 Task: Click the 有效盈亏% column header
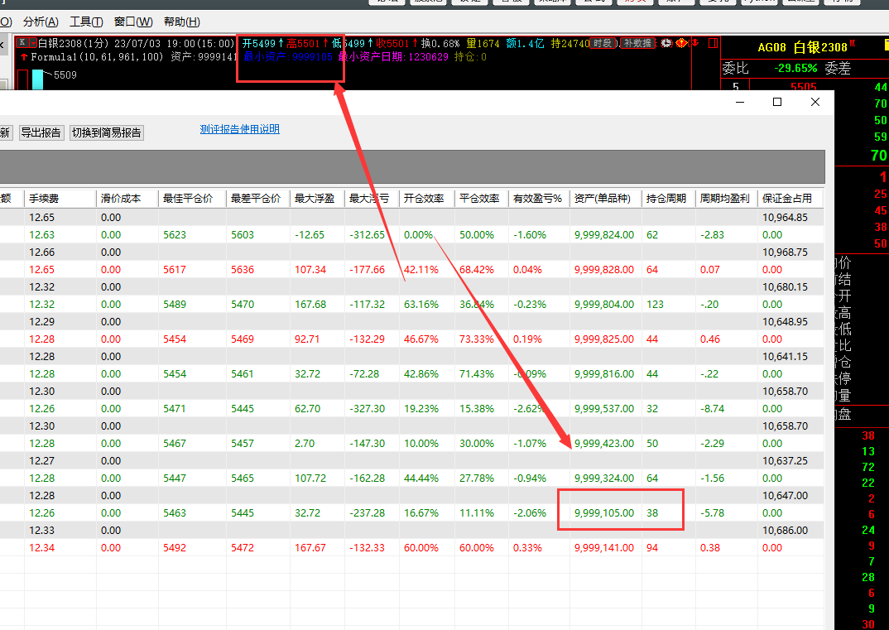pos(539,199)
